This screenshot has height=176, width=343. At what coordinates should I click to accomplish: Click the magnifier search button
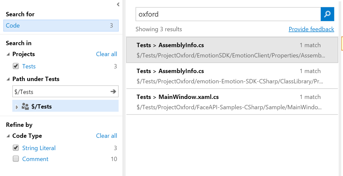click(327, 14)
